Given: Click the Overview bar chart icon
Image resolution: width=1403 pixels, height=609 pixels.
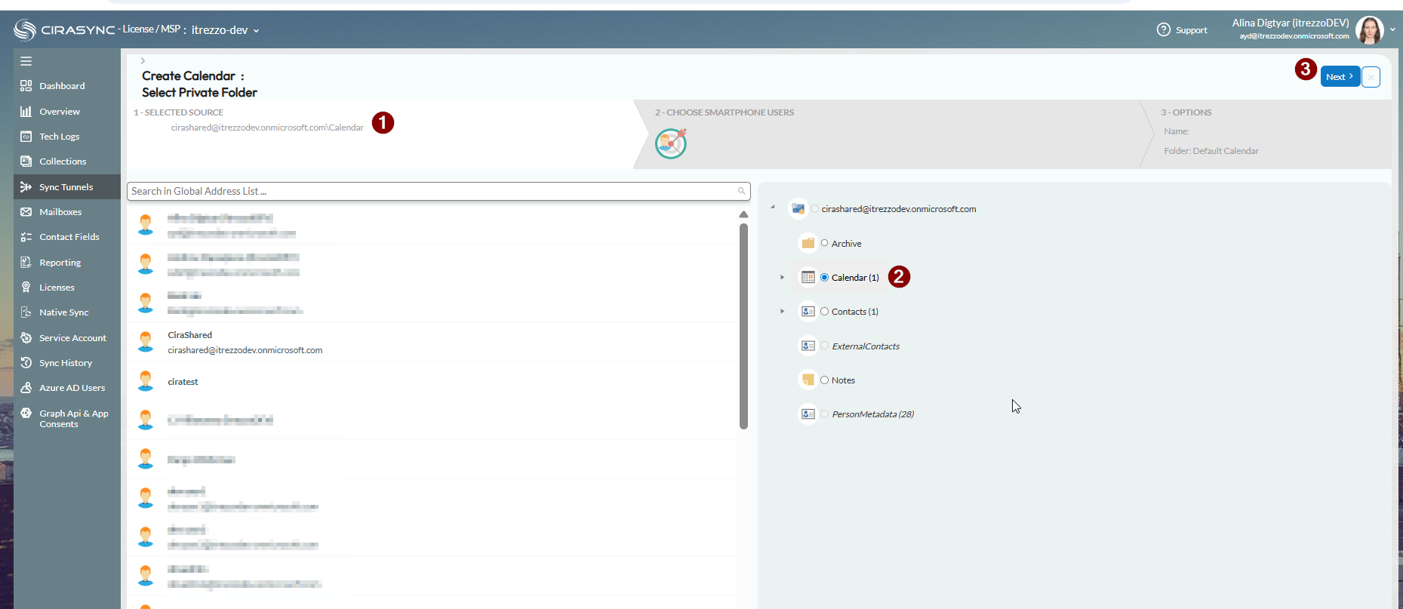Looking at the screenshot, I should [26, 112].
